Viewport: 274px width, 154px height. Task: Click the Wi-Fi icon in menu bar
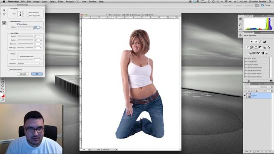pyautogui.click(x=226, y=2)
